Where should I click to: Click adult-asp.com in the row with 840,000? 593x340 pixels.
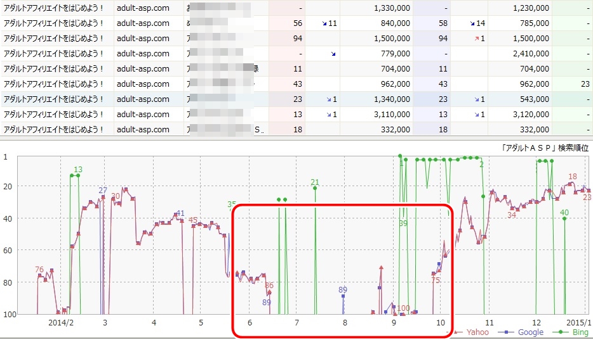(143, 23)
